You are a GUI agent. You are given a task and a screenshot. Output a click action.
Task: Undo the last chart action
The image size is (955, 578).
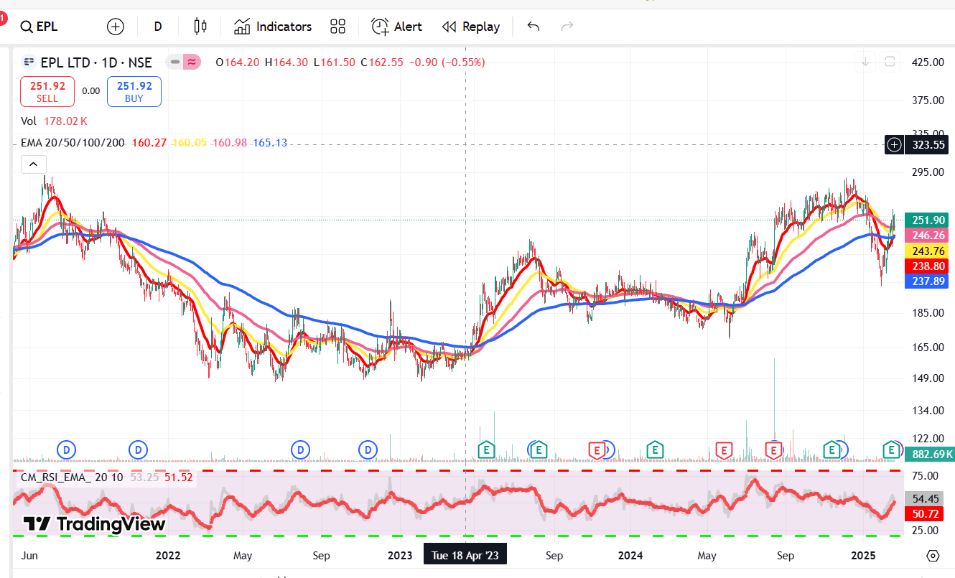534,27
